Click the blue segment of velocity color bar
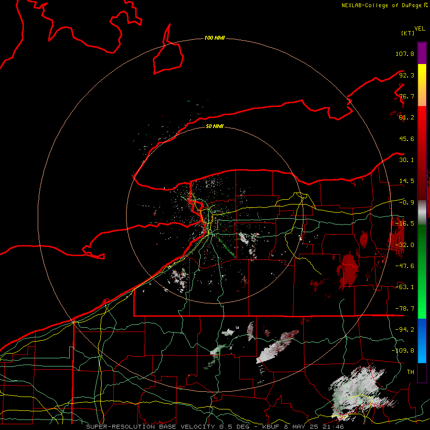This screenshot has width=430, height=430. pos(422,341)
